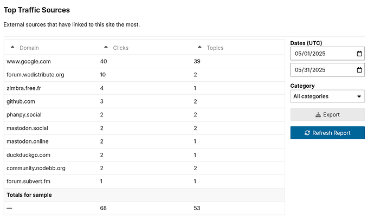Click the Export button

pos(327,115)
